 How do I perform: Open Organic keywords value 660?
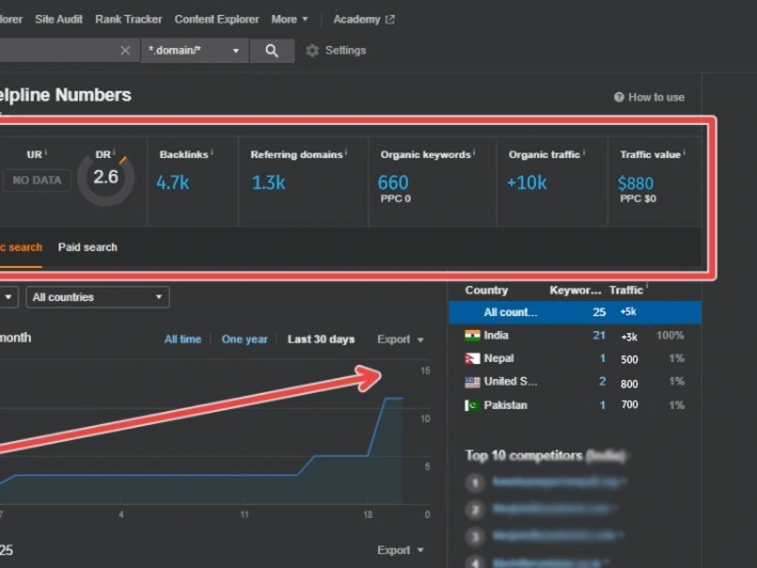(393, 183)
